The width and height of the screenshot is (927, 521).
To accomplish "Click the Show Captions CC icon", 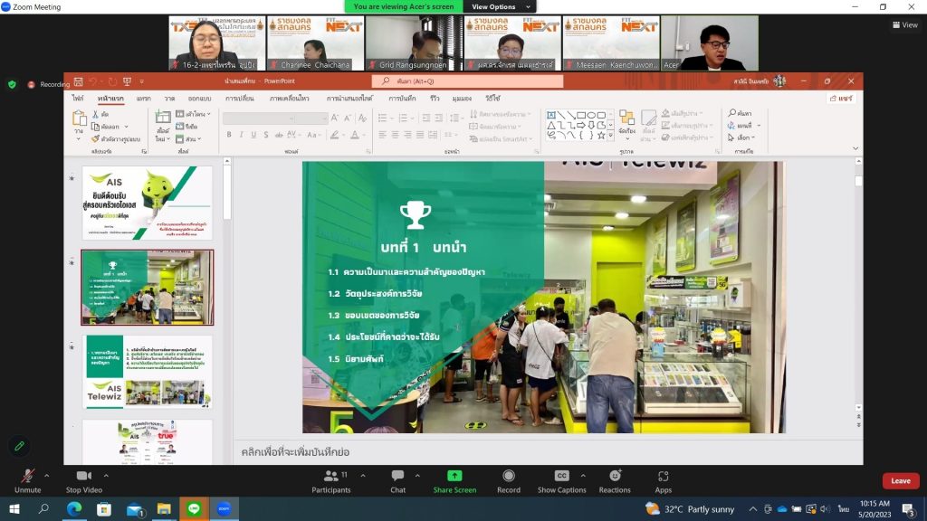I will point(561,476).
